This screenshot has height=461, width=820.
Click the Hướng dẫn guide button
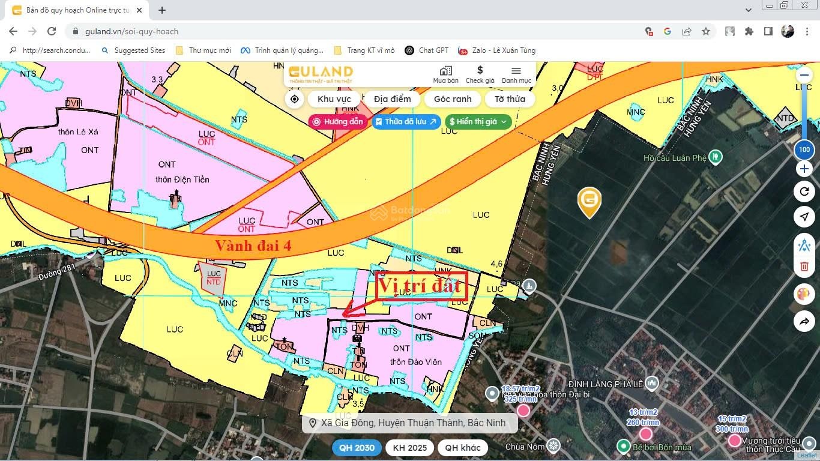(337, 122)
